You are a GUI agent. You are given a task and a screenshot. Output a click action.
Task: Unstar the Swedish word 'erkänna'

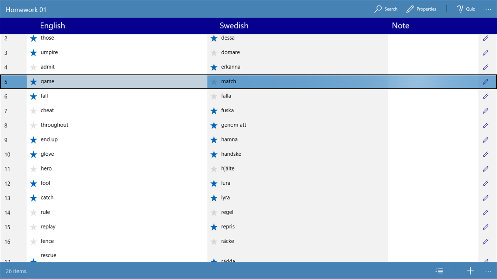(214, 67)
